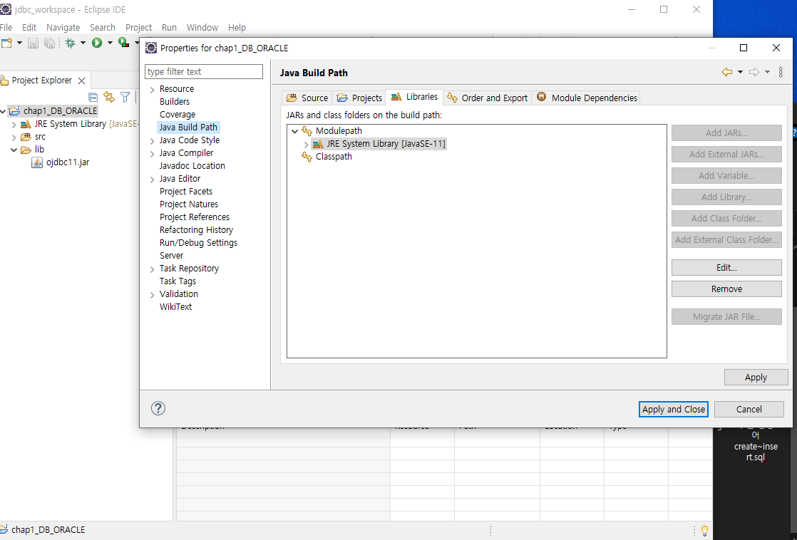Open the three-dot view menu in dialog
Viewport: 797px width, 540px height.
click(x=781, y=72)
